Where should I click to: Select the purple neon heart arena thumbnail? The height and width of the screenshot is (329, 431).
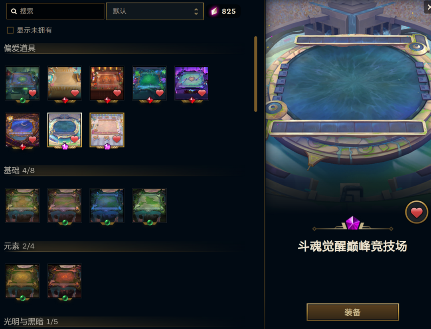click(192, 83)
